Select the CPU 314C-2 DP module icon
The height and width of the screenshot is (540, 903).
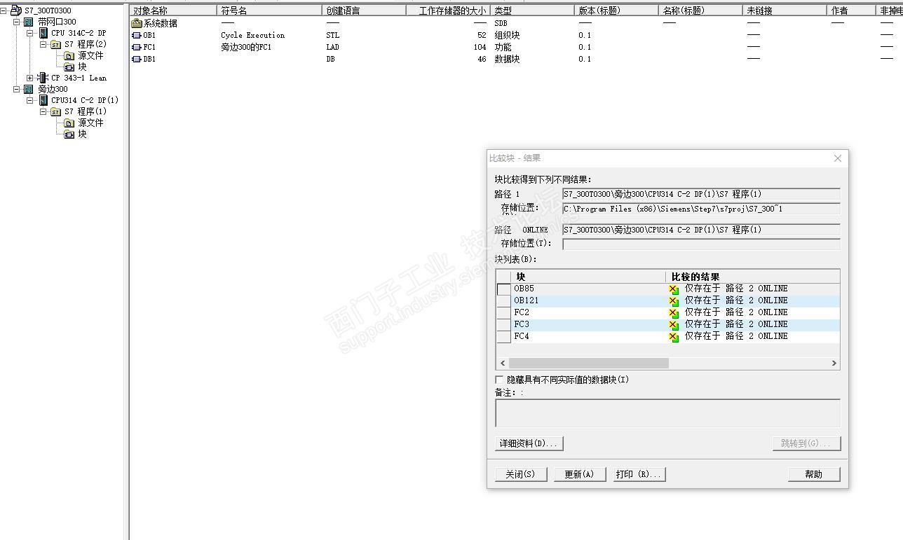click(43, 33)
